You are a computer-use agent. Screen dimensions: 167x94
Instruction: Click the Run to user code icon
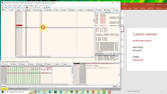[24, 8]
